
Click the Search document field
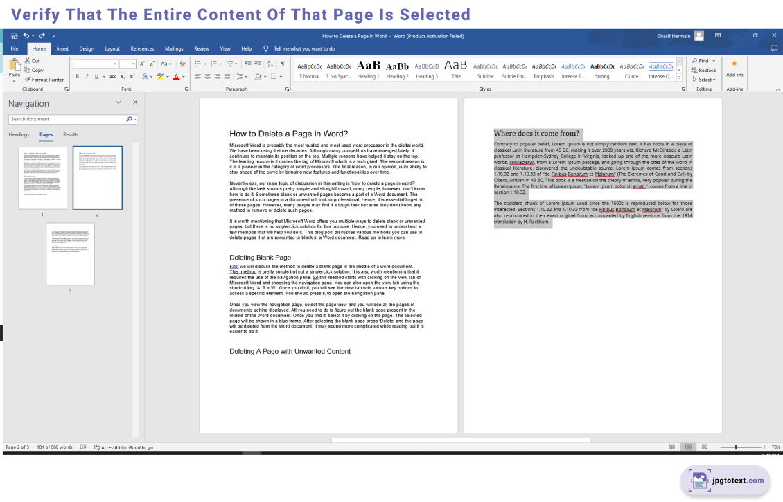click(67, 119)
